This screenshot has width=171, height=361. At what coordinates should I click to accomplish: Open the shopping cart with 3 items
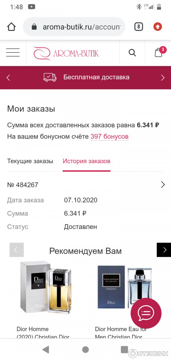158,53
